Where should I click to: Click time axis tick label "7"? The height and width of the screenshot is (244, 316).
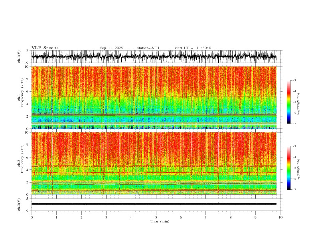(x=206, y=217)
